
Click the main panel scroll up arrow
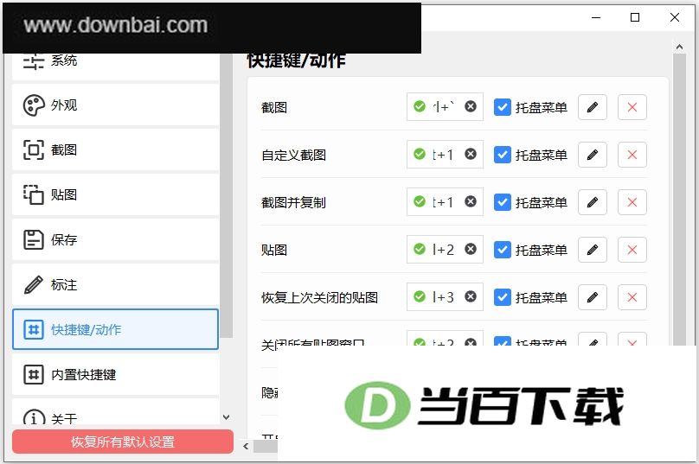point(679,47)
